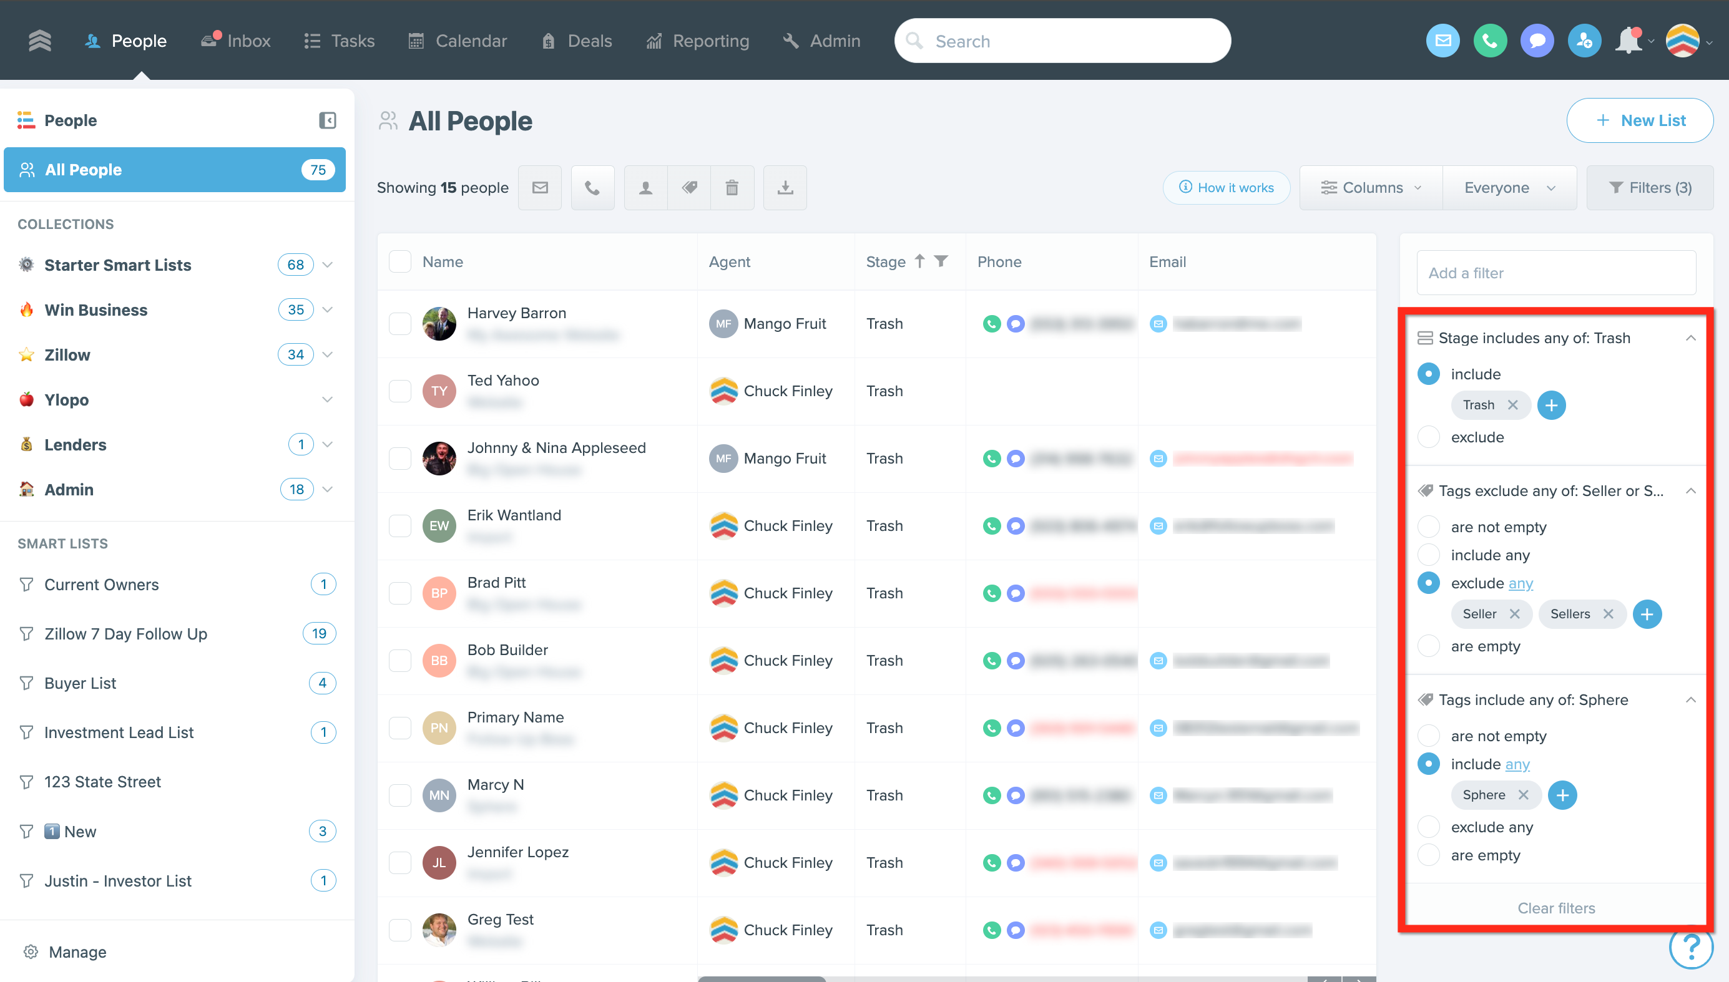Click the New List button
This screenshot has width=1729, height=982.
[1639, 121]
